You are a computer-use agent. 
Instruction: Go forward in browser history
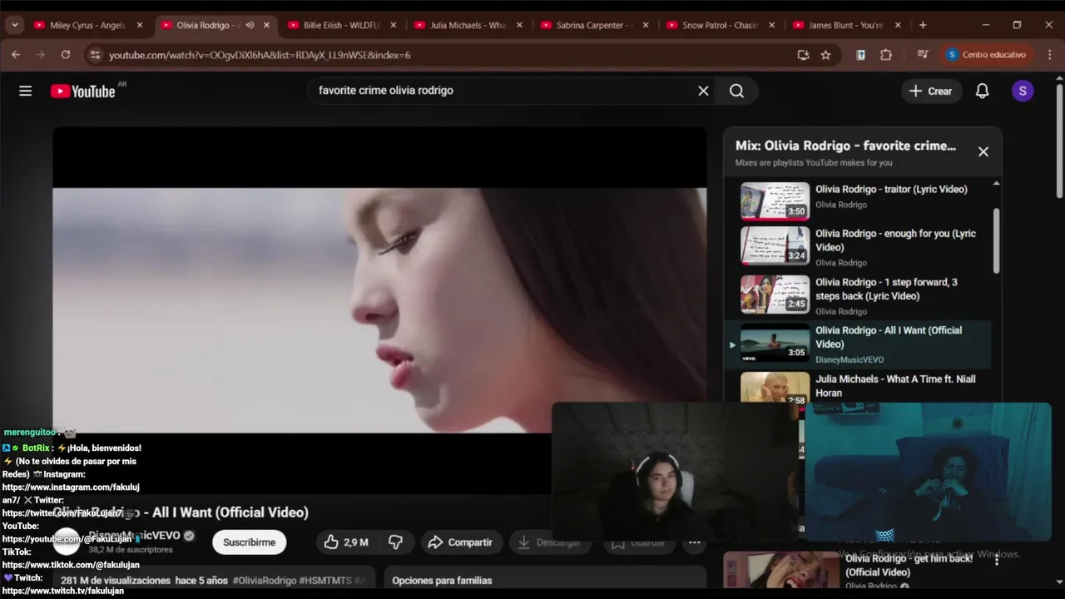[40, 55]
